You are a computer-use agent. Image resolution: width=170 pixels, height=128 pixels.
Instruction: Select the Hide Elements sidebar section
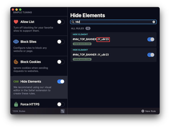39,87
